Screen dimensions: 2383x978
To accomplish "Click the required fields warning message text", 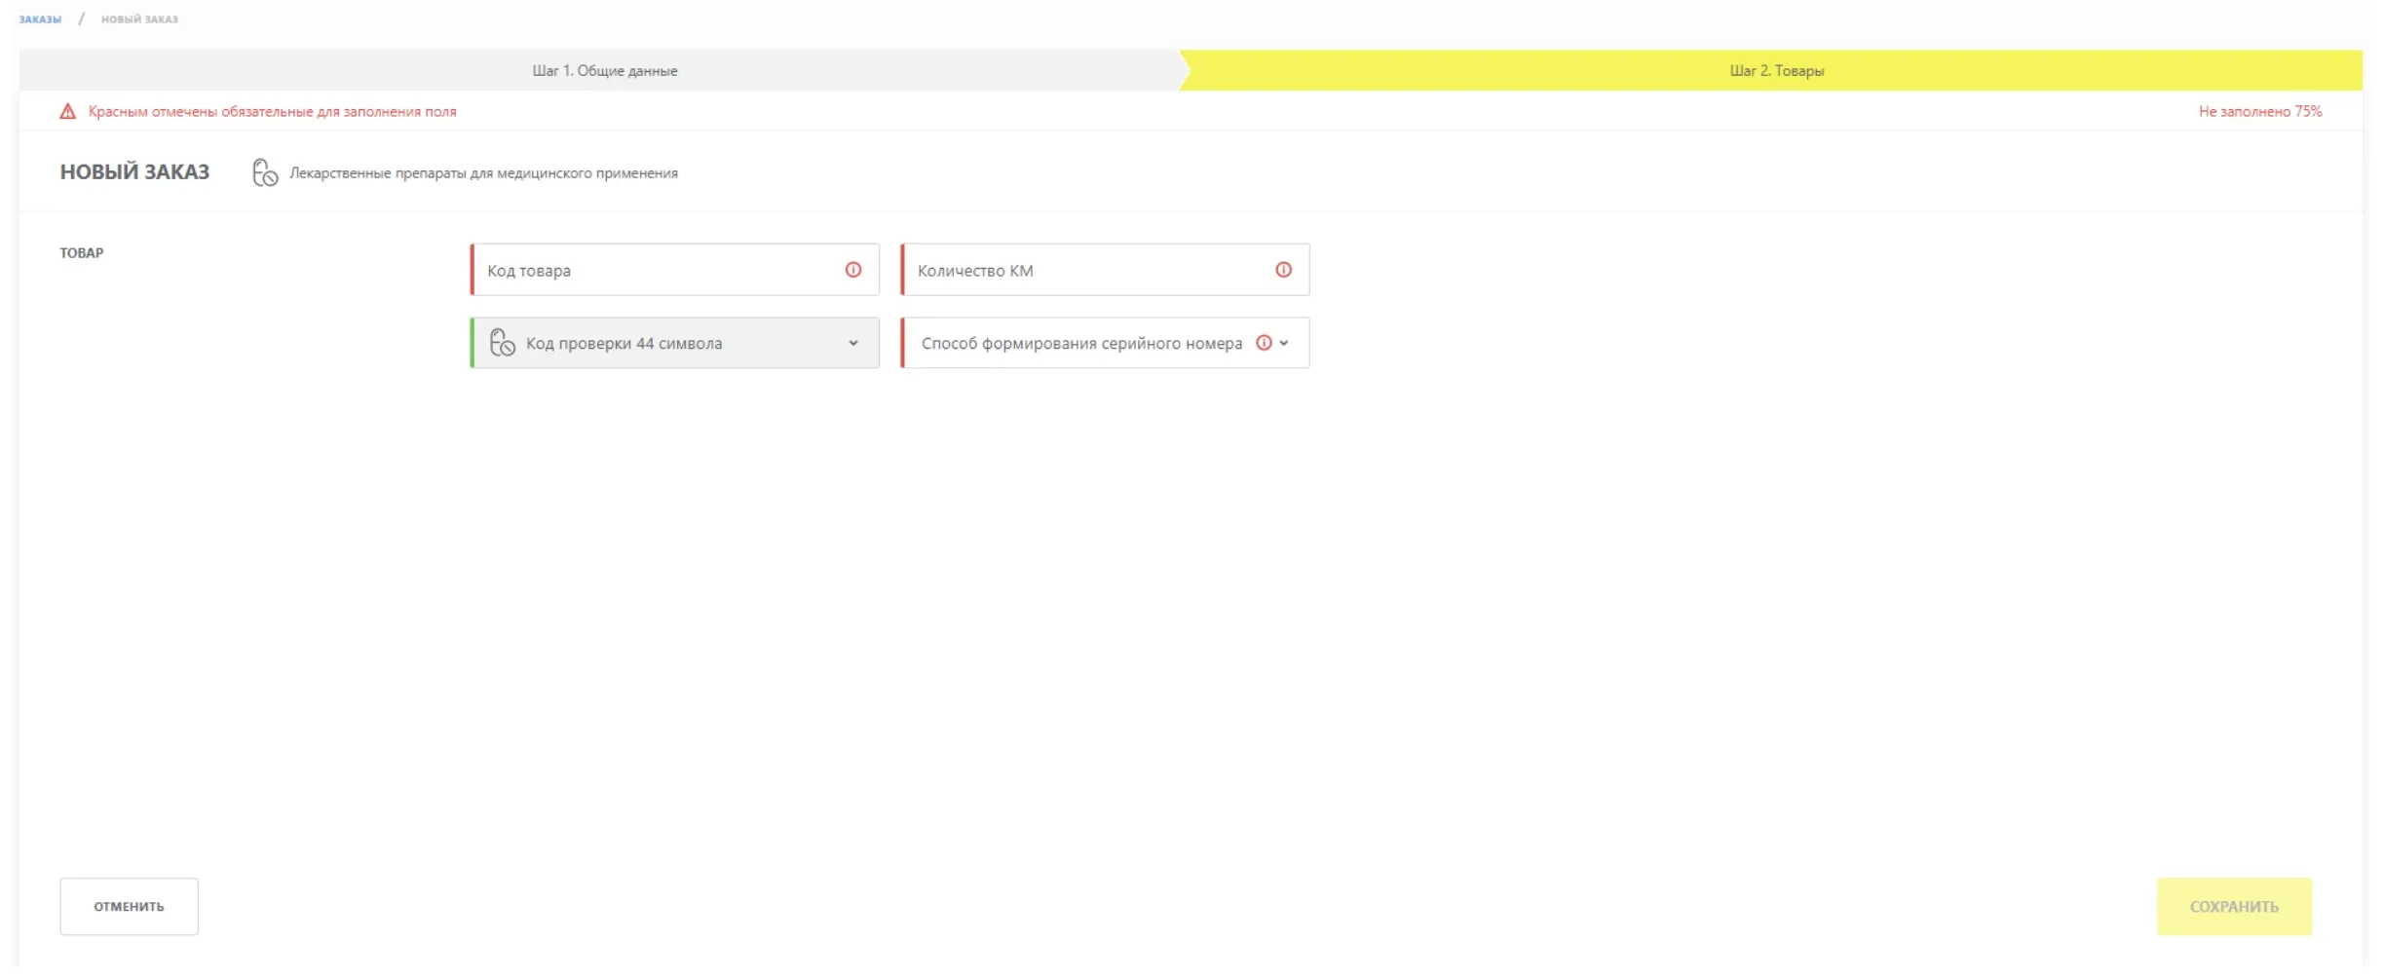I will [272, 112].
